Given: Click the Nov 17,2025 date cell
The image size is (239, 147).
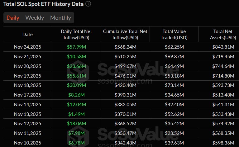Looking at the screenshot, I should 28,95.
